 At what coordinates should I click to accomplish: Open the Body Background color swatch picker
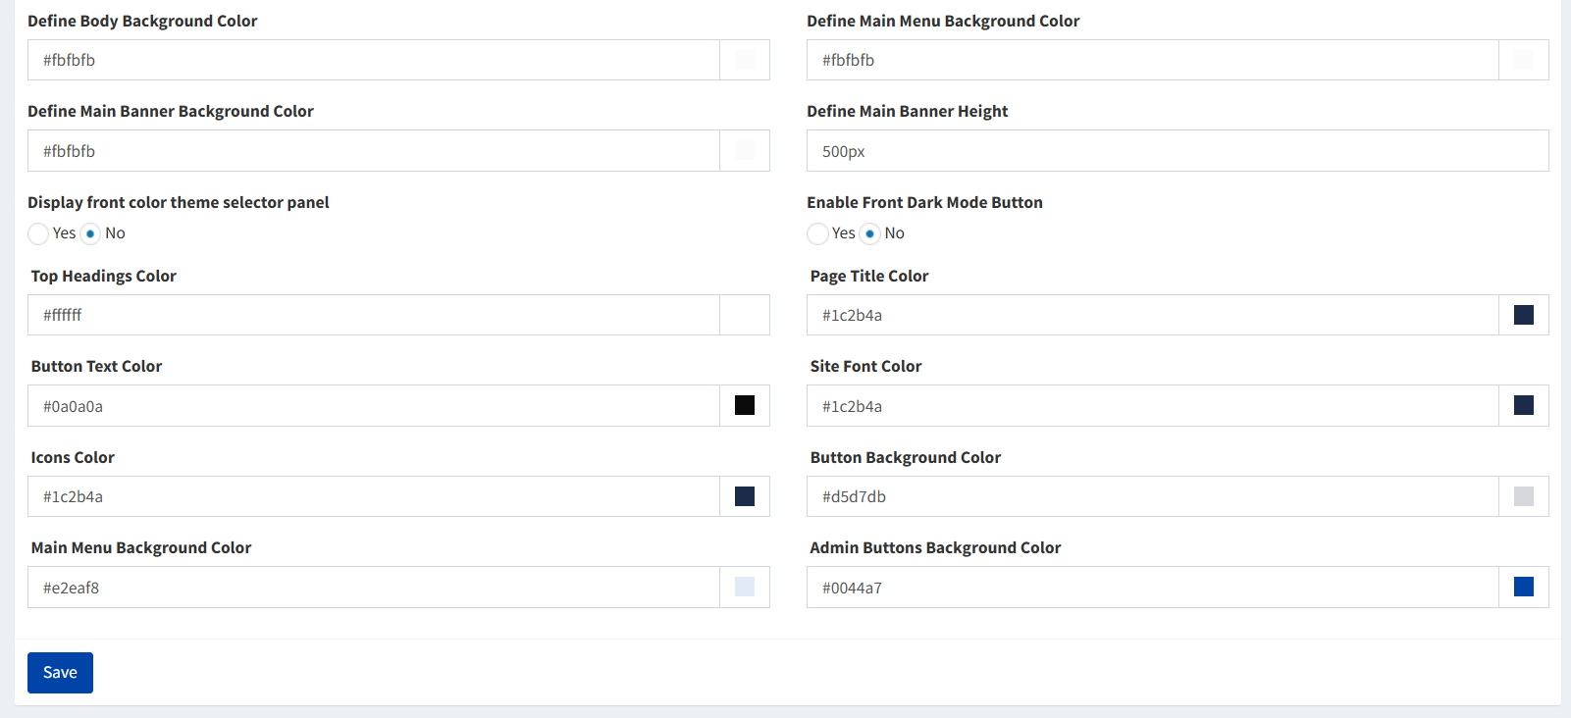[x=744, y=60]
